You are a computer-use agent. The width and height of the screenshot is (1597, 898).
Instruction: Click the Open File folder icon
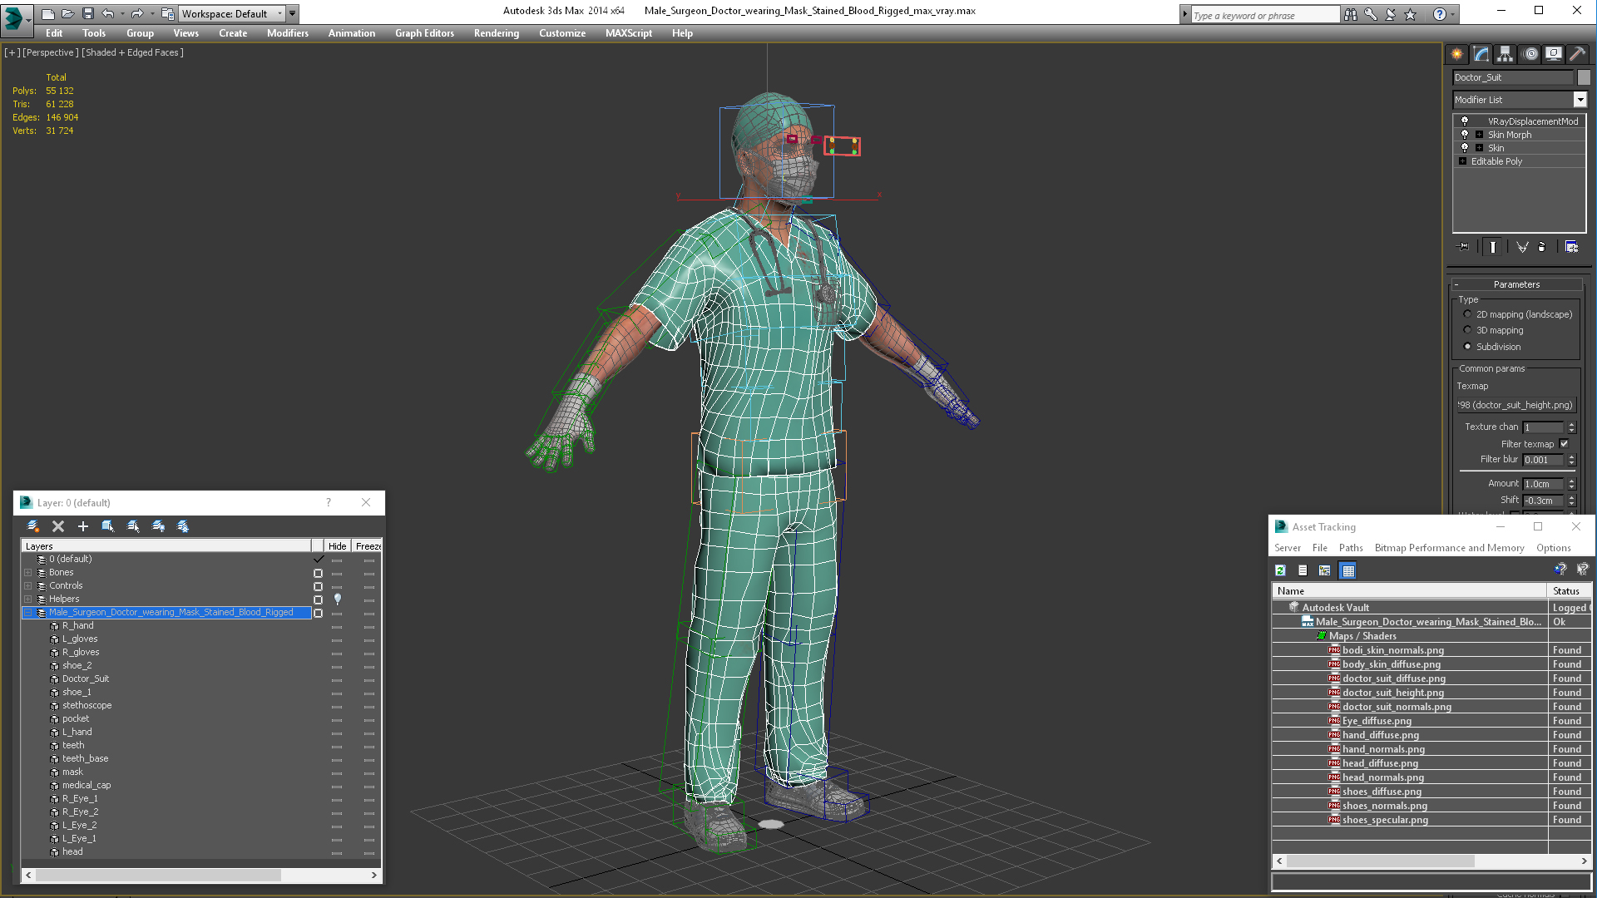pyautogui.click(x=67, y=14)
